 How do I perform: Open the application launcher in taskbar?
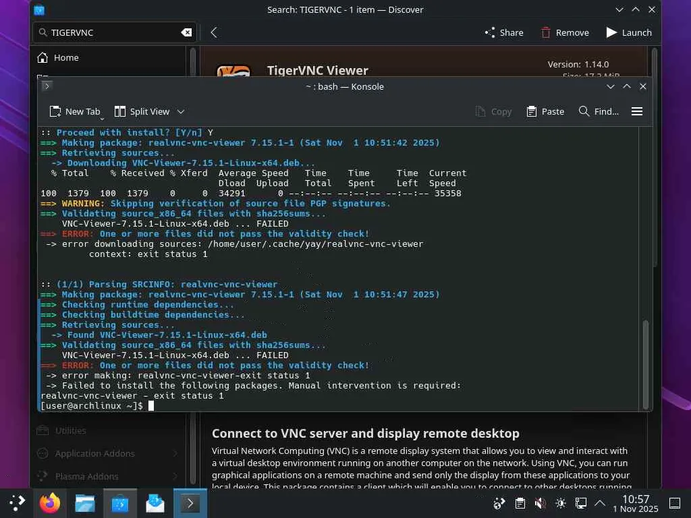click(x=17, y=503)
